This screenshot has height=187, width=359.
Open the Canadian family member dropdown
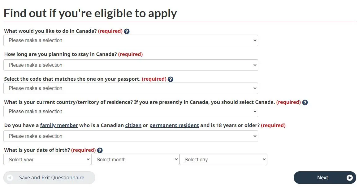pyautogui.click(x=131, y=136)
